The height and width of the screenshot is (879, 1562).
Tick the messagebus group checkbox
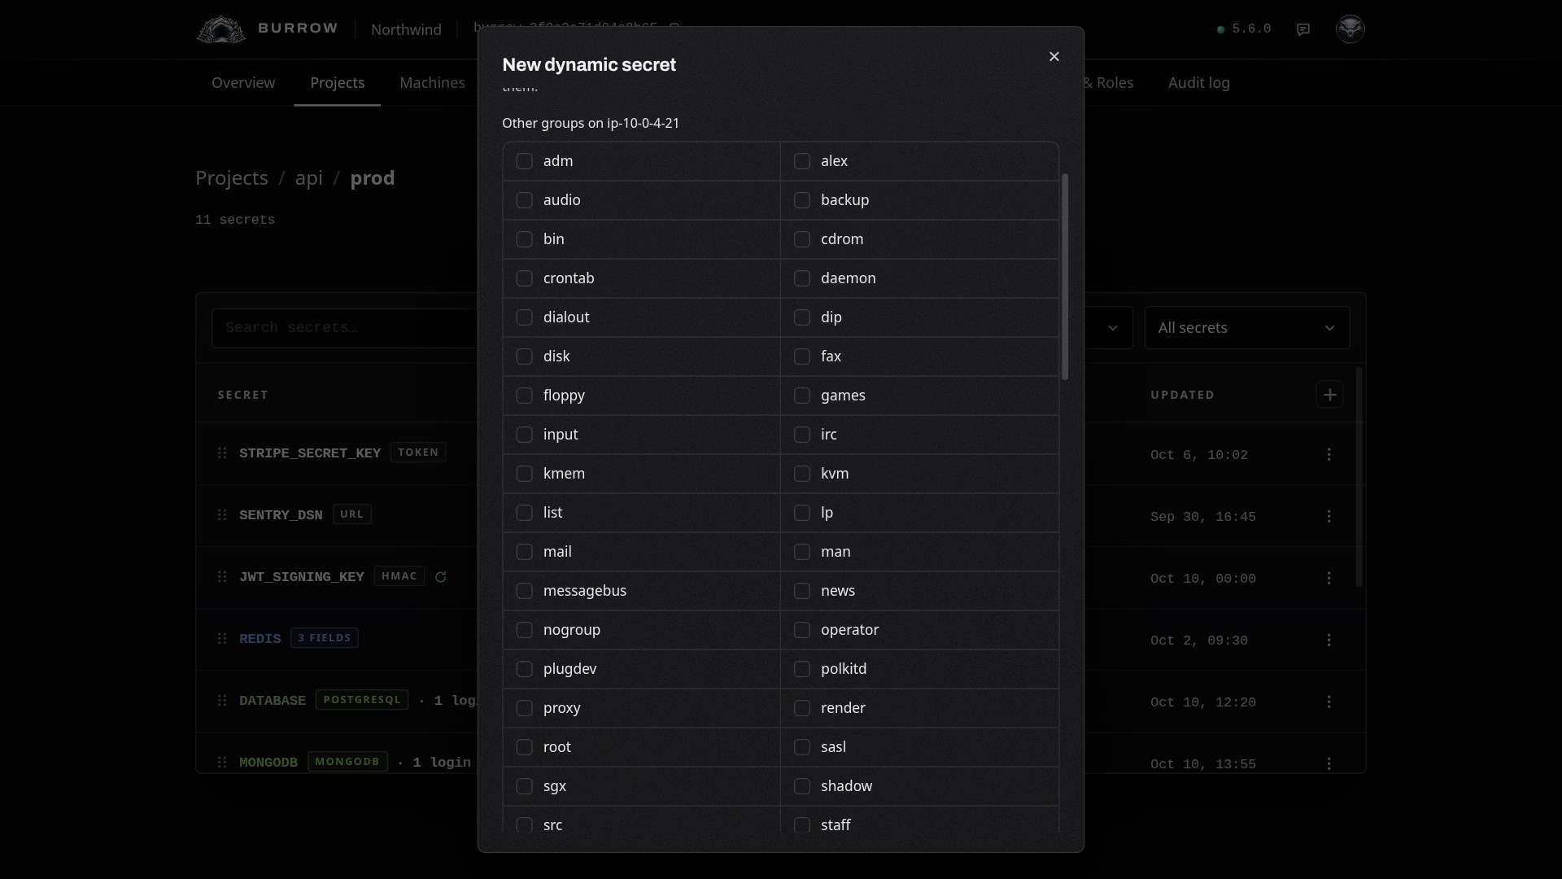point(525,591)
